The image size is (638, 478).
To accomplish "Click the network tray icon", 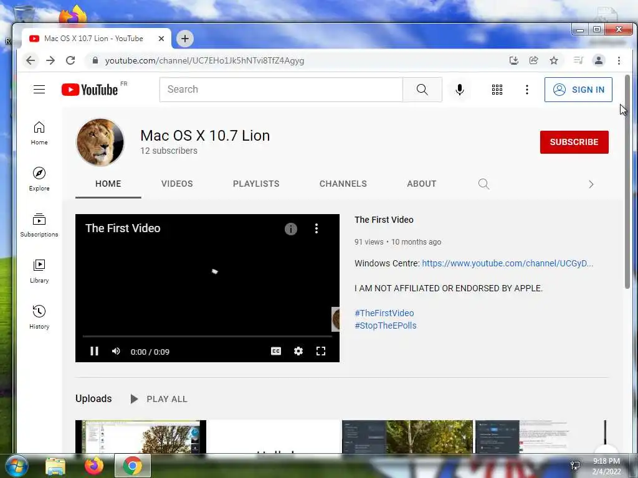I will (x=575, y=466).
